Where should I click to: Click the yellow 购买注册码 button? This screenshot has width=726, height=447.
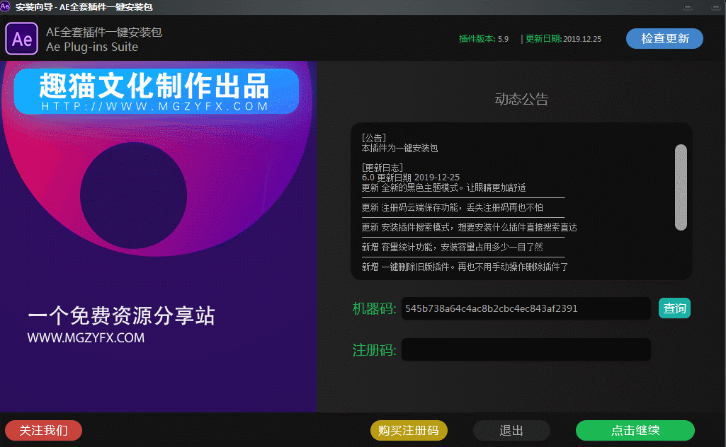pos(409,430)
